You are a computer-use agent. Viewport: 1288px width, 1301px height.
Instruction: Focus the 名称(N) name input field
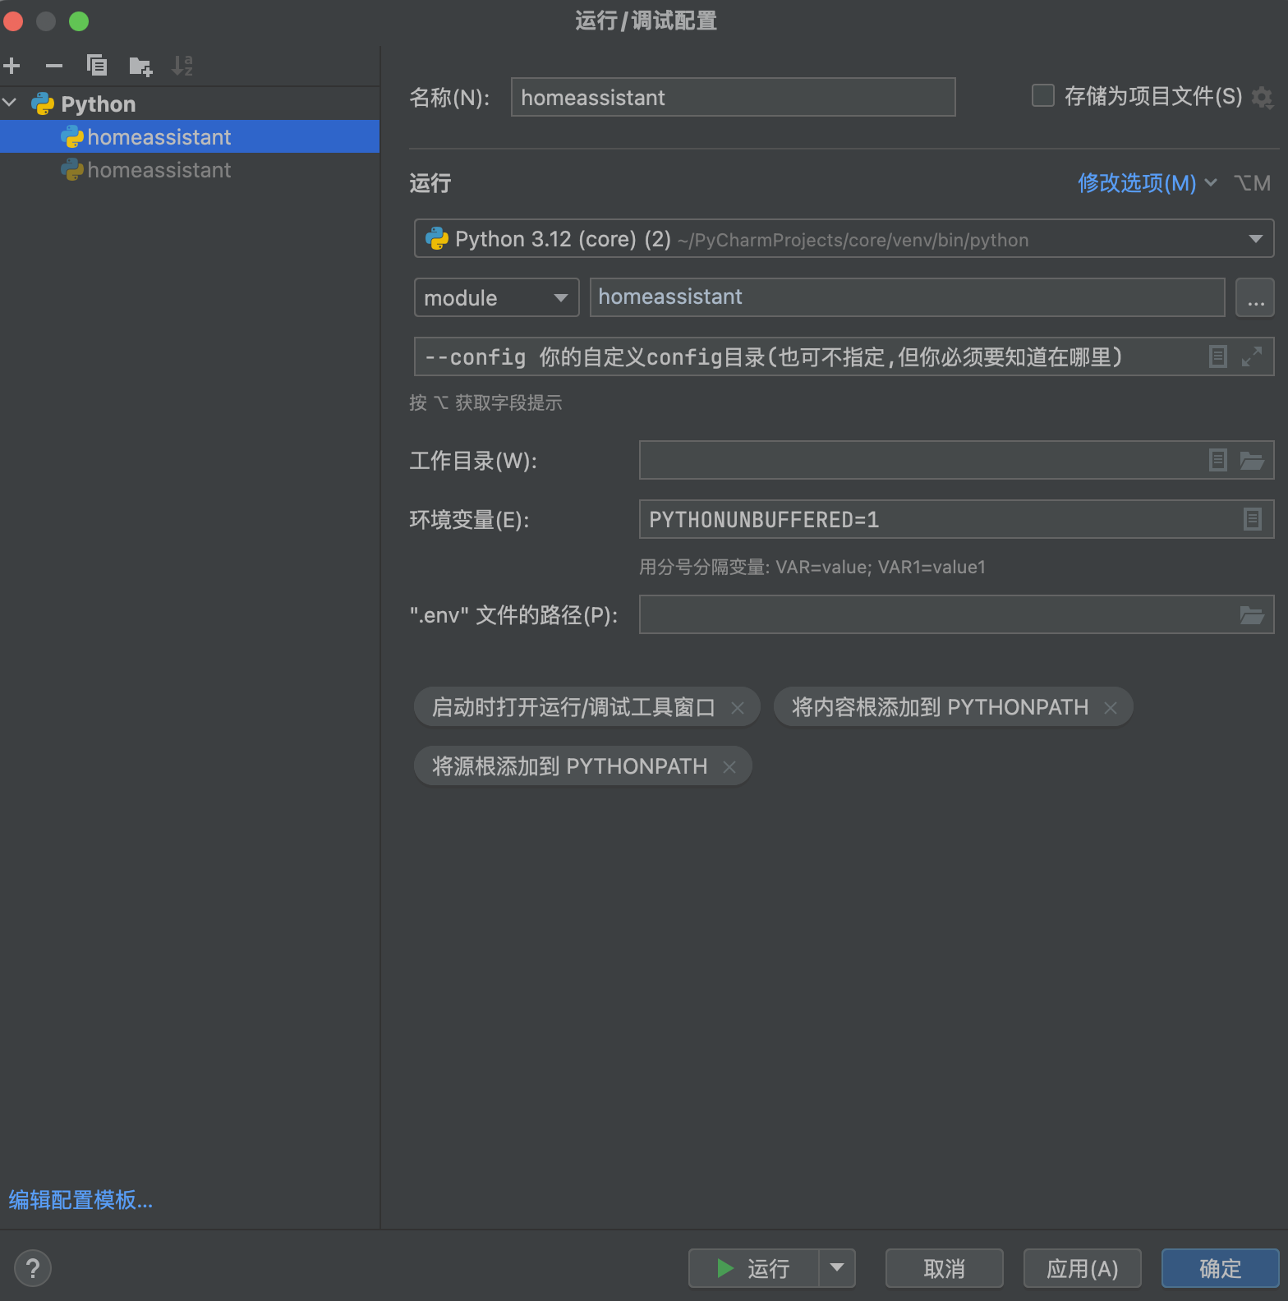click(733, 97)
